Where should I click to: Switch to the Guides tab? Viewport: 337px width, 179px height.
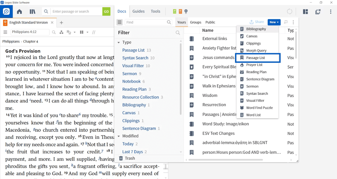pos(138,12)
